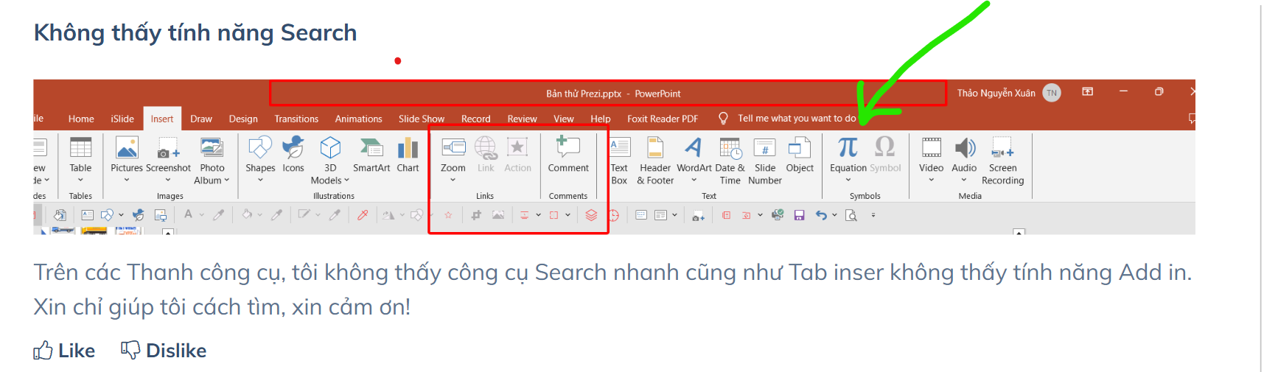Insert Audio media

(x=964, y=160)
